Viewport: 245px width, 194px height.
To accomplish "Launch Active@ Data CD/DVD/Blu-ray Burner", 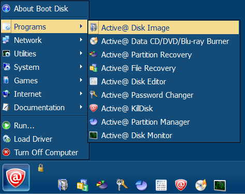I will pos(163,41).
